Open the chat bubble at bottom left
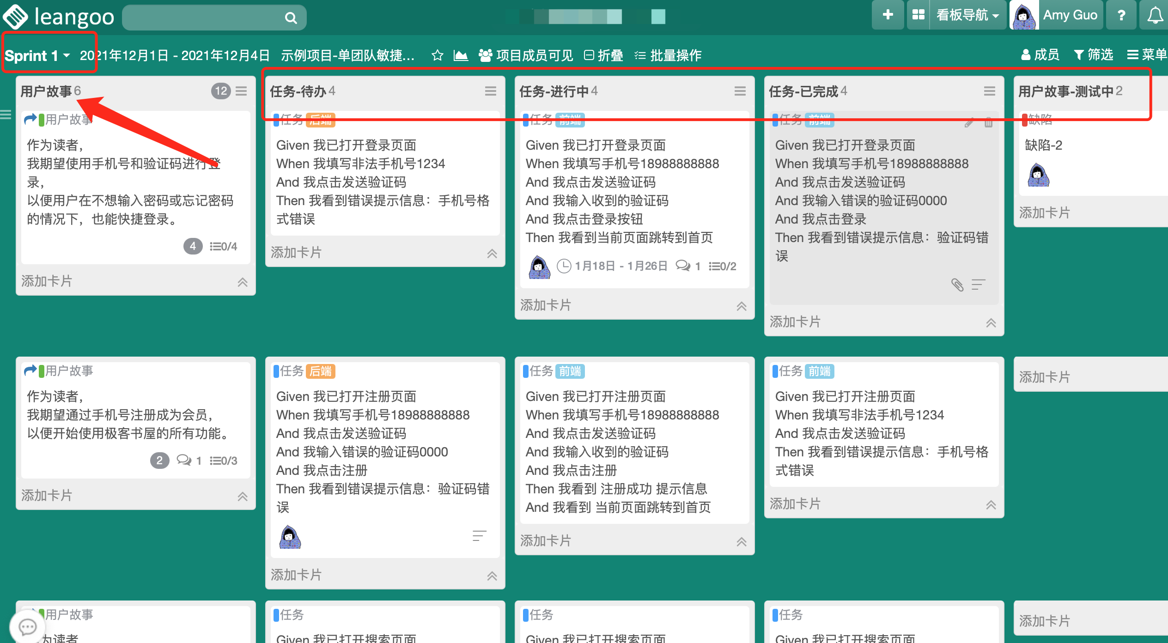The image size is (1168, 643). click(27, 626)
